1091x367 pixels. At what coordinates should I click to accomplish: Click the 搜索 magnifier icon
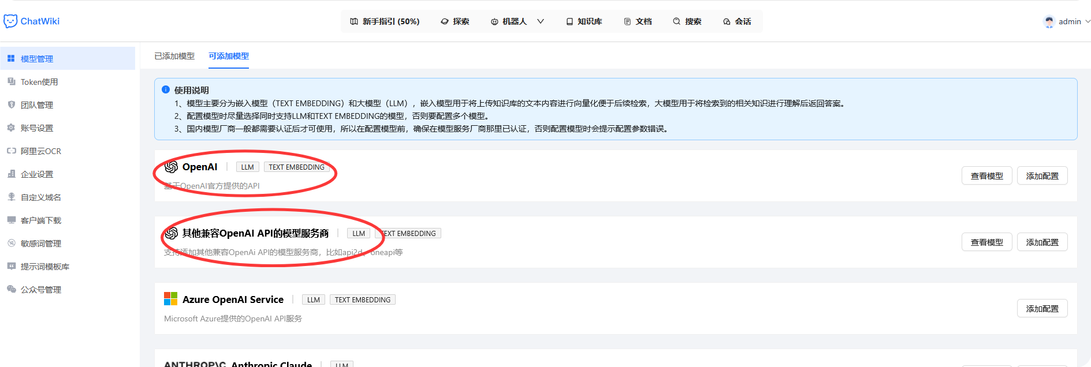(x=676, y=21)
